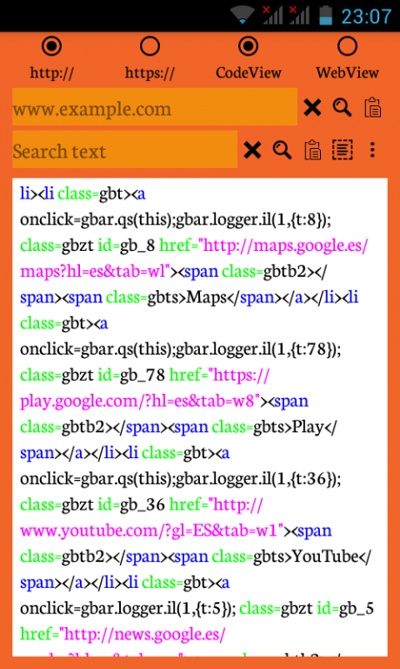The image size is (400, 669).
Task: Clear the search text with X icon
Action: [252, 150]
